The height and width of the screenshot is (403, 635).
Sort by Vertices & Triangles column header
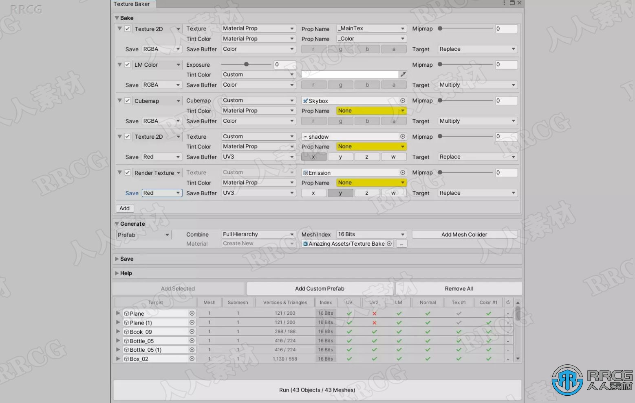(x=285, y=302)
